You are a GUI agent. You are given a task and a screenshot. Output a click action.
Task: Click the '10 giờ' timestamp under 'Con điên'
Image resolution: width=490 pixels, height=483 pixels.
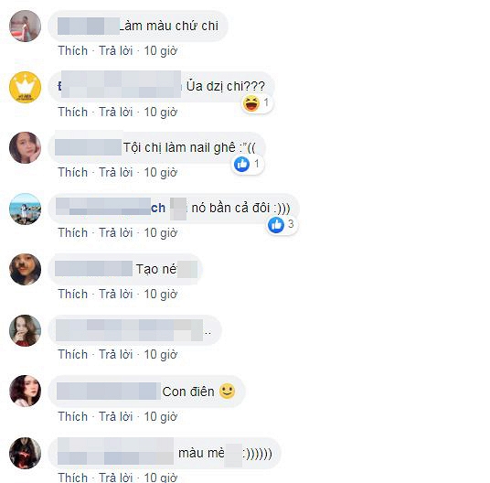point(161,416)
